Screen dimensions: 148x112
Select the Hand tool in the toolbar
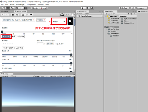[4, 8]
